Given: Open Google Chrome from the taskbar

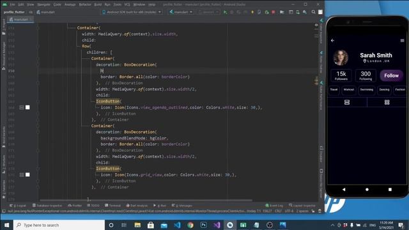Looking at the screenshot, I should point(190,225).
